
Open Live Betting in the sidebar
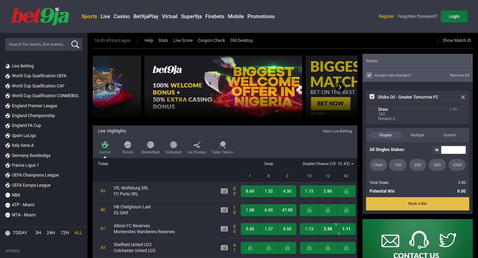tap(23, 66)
